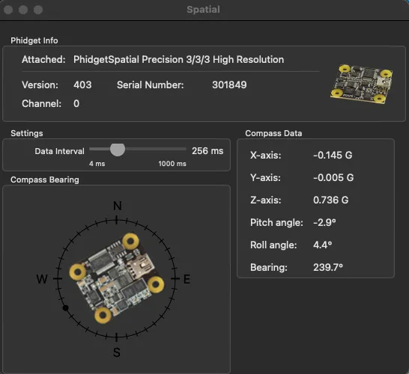The image size is (409, 374).
Task: Click the E label on the compass
Action: click(x=187, y=279)
